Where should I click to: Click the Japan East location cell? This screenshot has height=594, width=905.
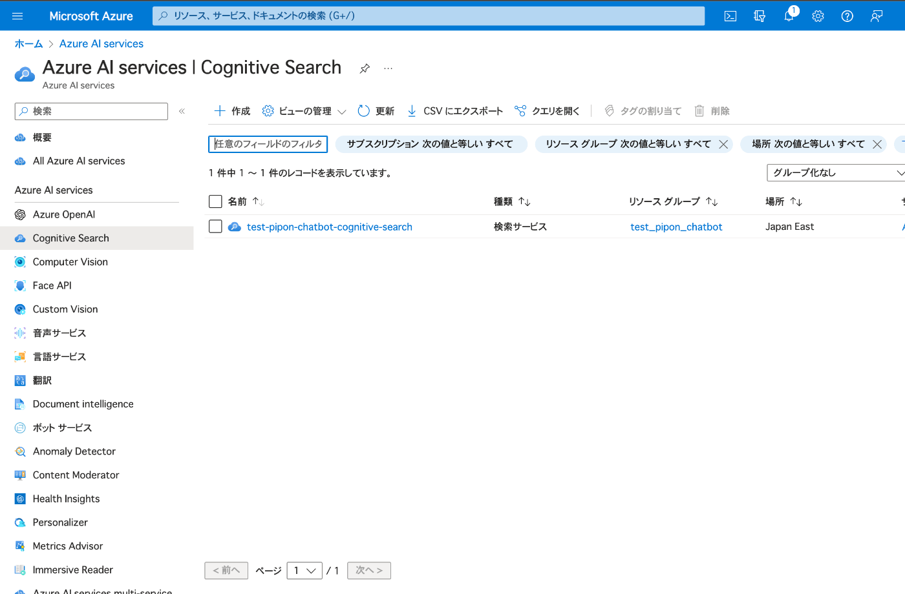coord(789,227)
